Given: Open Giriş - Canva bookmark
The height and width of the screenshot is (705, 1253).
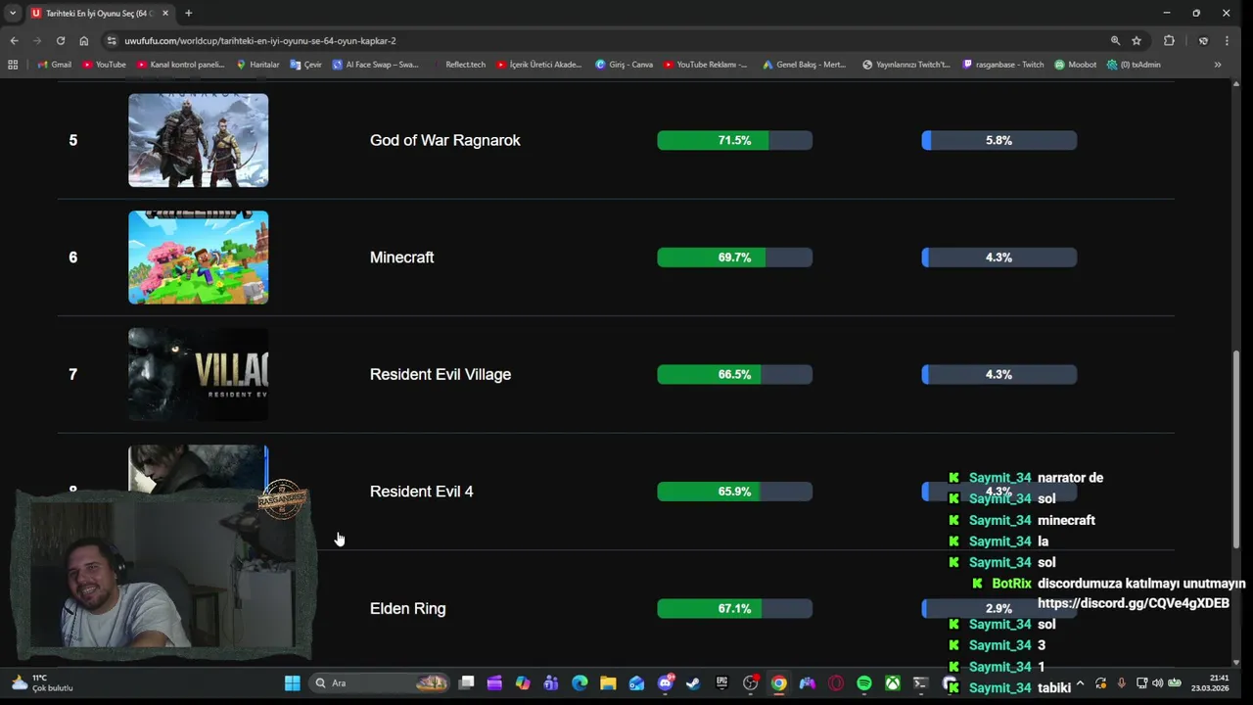Looking at the screenshot, I should pyautogui.click(x=625, y=65).
